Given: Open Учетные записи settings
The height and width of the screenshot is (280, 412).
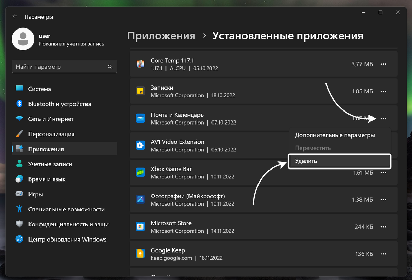Looking at the screenshot, I should click(x=65, y=164).
